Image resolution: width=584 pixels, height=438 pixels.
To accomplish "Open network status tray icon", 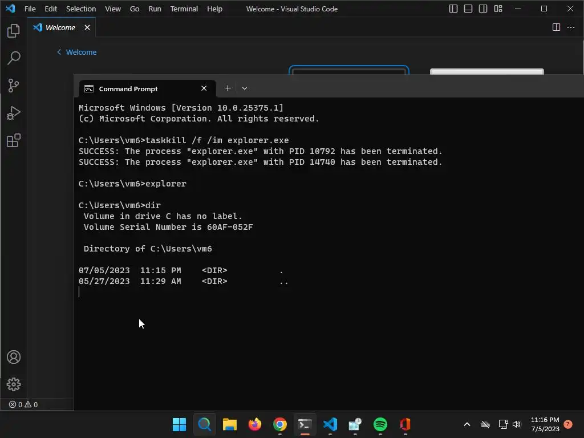I will click(503, 424).
